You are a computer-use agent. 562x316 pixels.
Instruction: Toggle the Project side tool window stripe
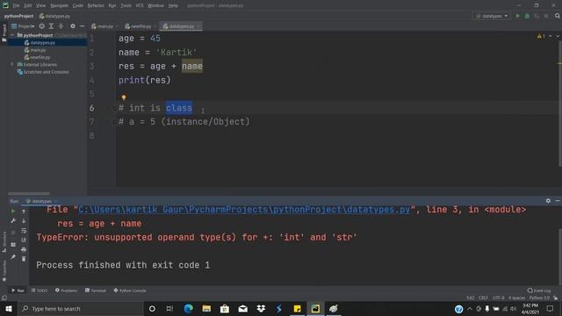(4, 33)
